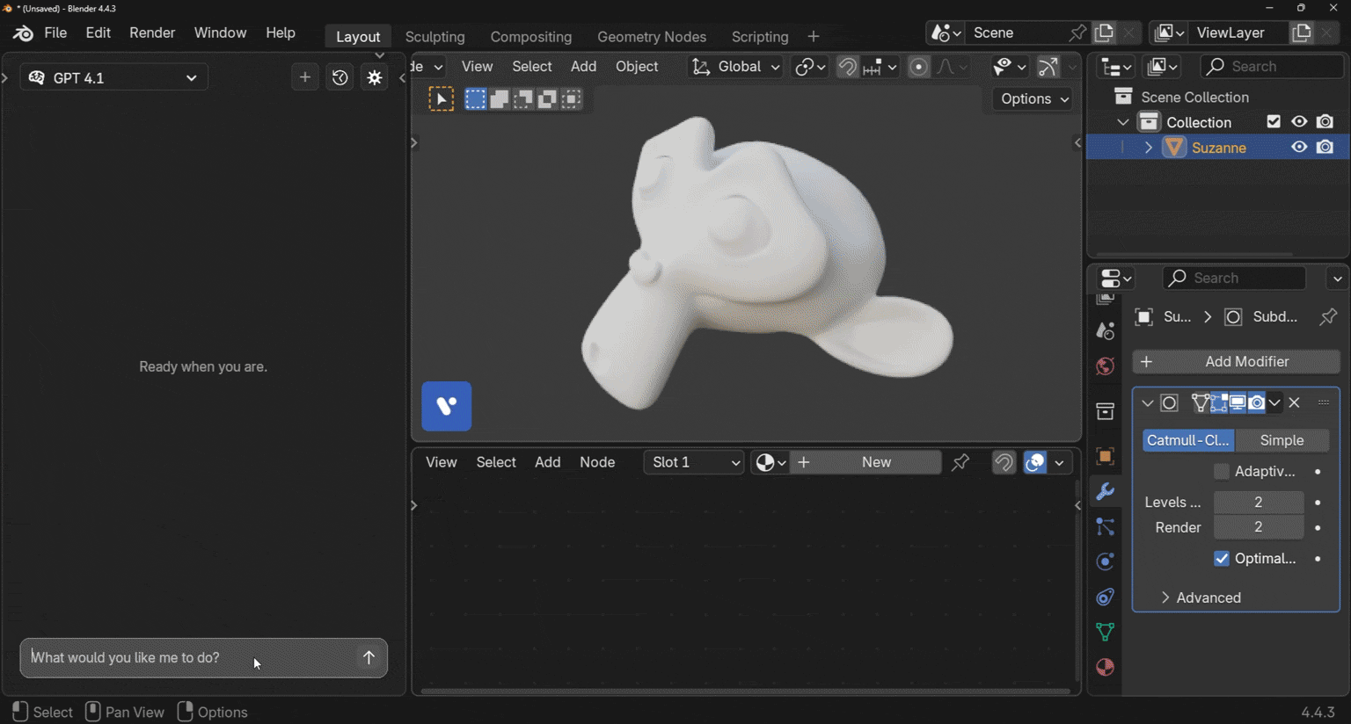Open the Object properties tab
Viewport: 1351px width, 724px height.
click(x=1106, y=456)
